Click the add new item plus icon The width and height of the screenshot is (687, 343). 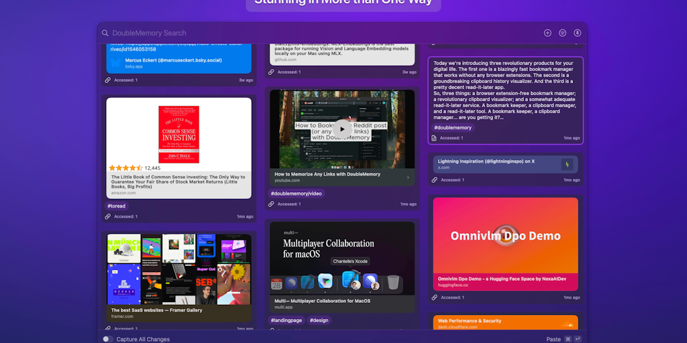(547, 33)
